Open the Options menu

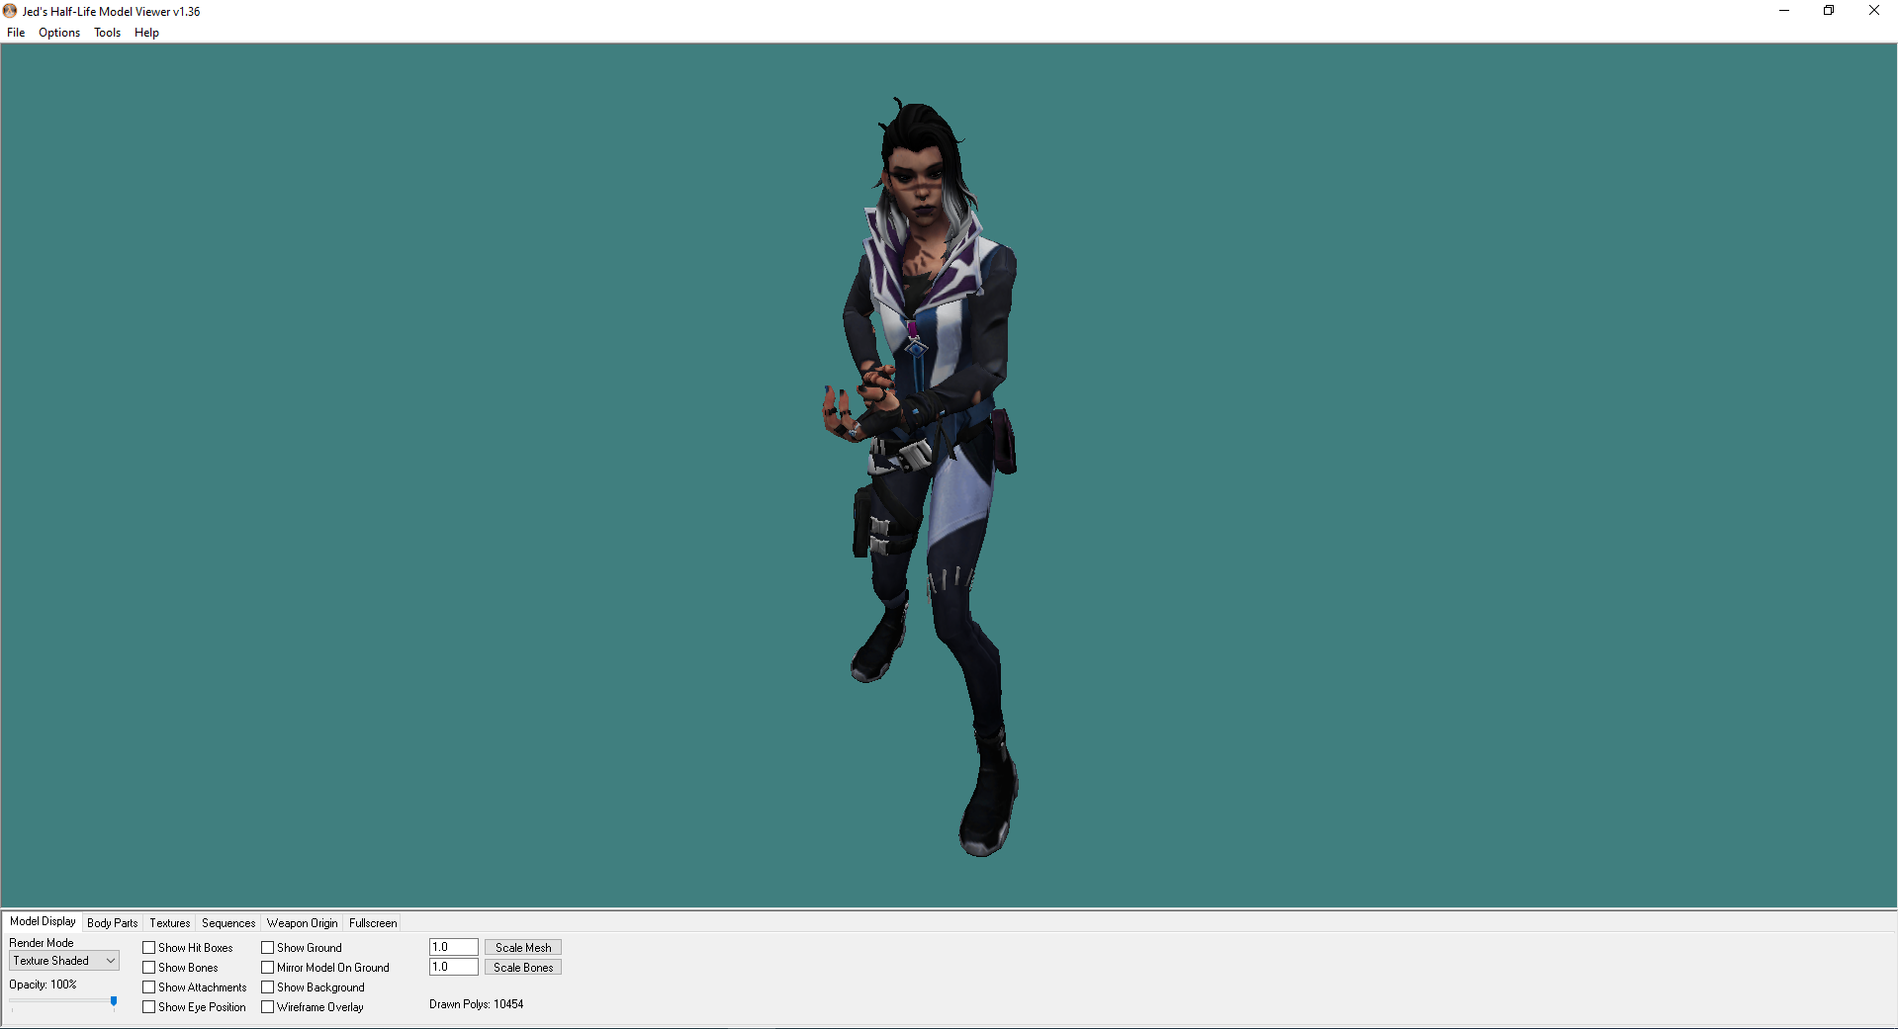point(59,33)
